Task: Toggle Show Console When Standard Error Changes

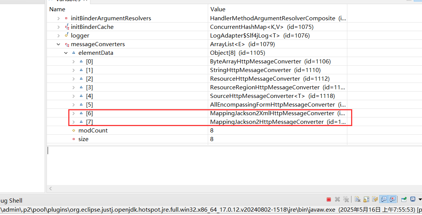Action: coord(393,199)
